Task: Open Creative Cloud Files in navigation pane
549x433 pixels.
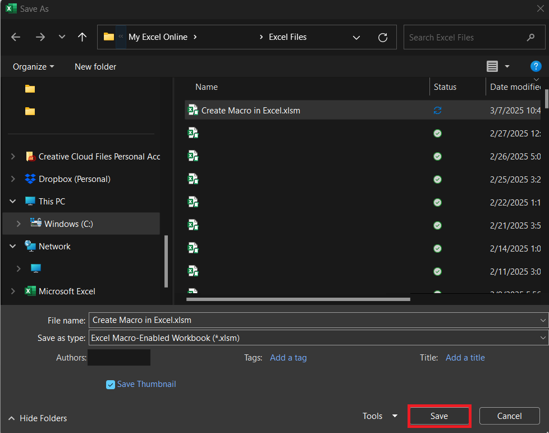Action: point(99,156)
